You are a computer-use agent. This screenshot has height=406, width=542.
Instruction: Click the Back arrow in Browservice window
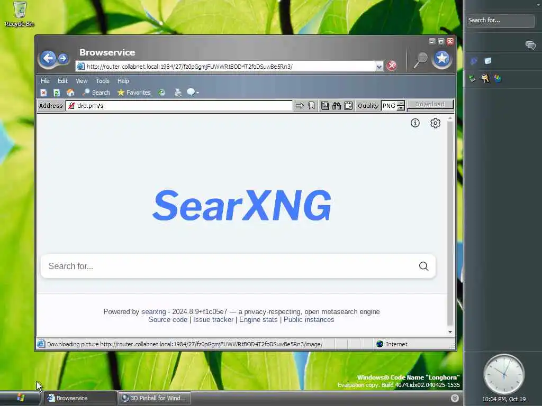[48, 58]
